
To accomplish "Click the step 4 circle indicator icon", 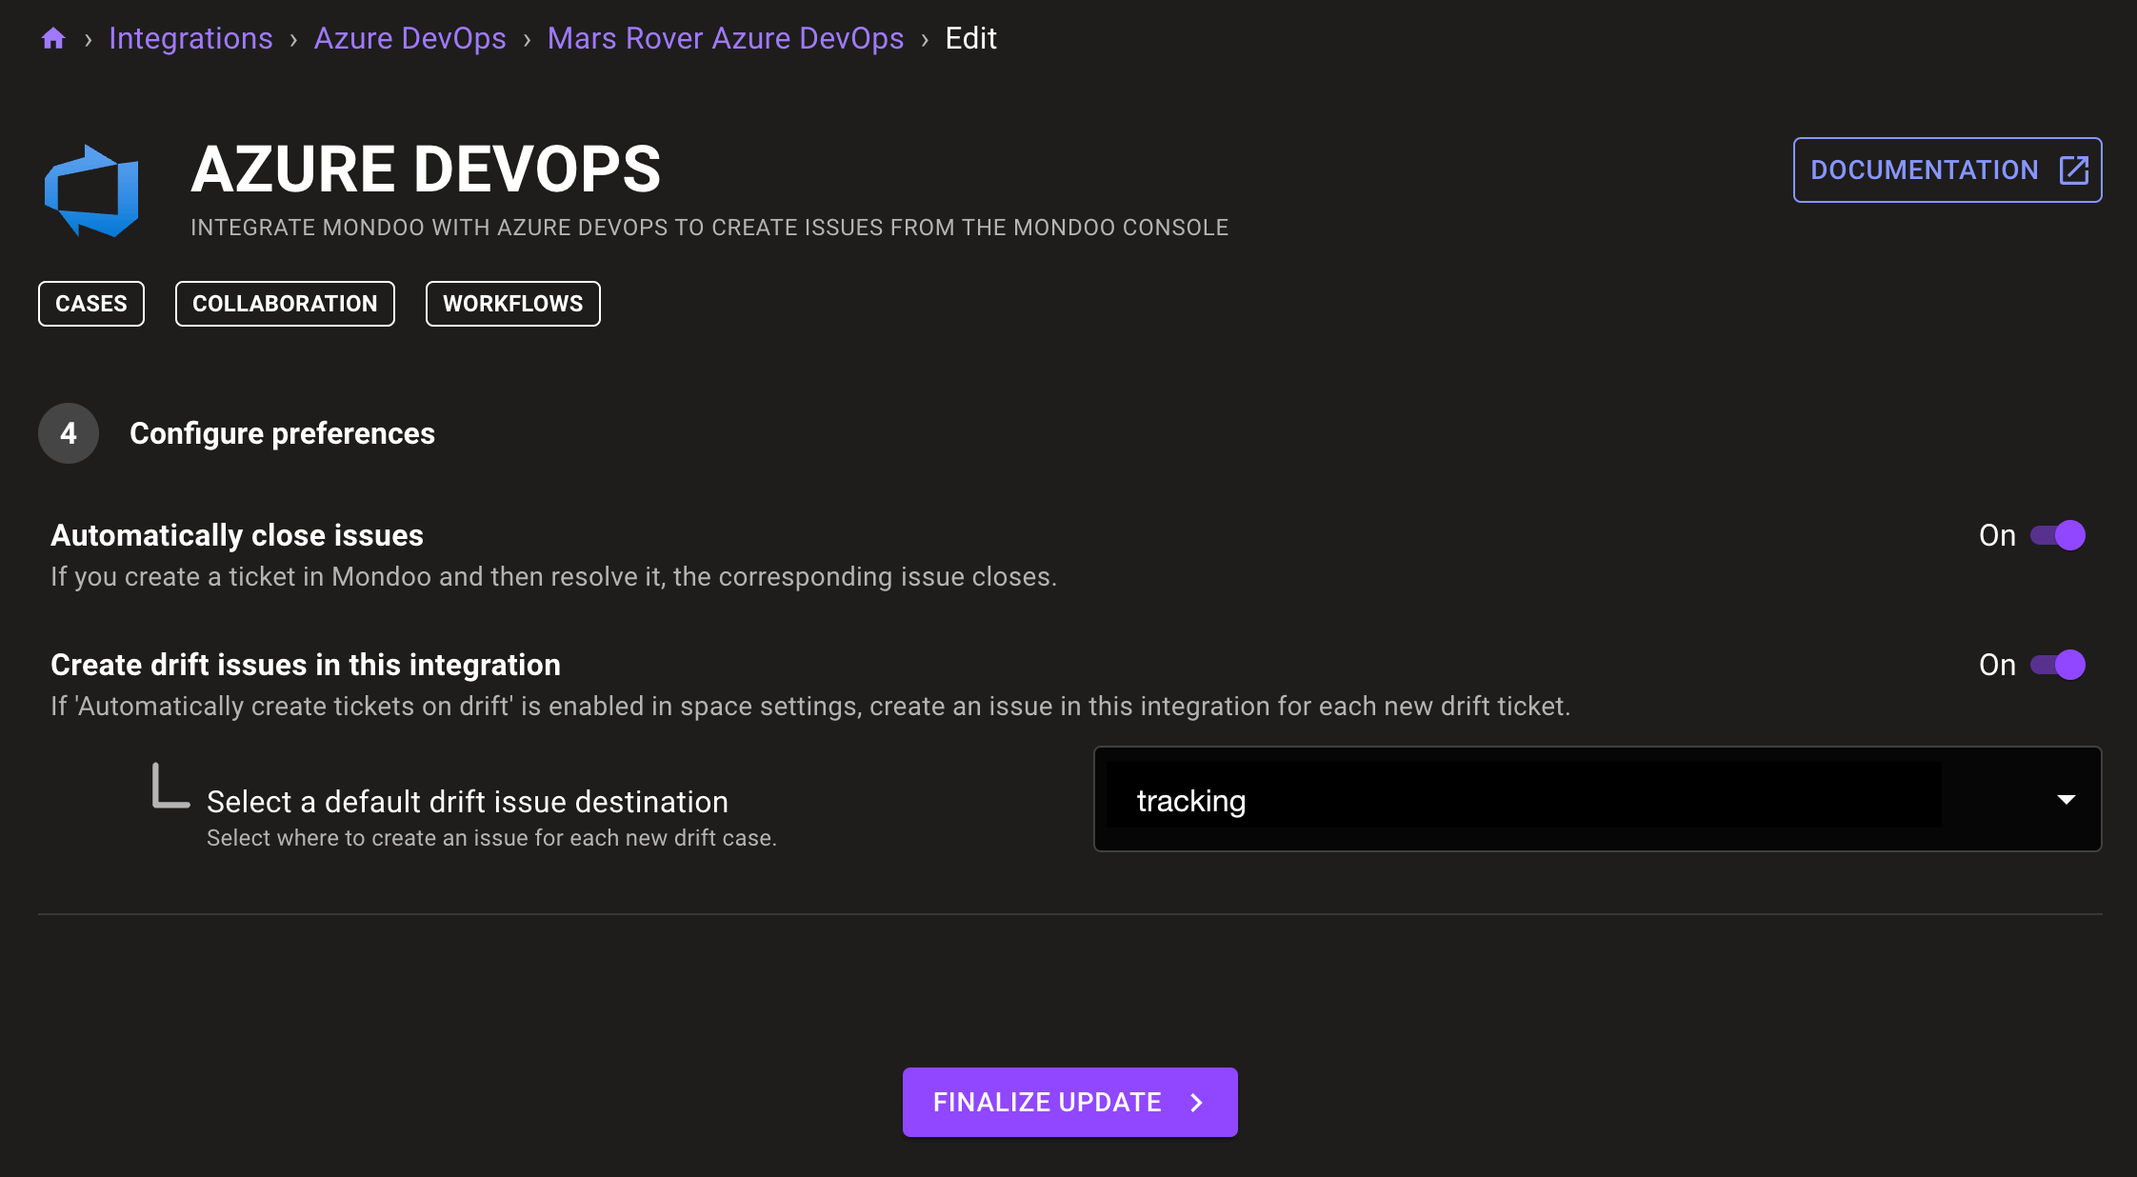I will coord(69,432).
